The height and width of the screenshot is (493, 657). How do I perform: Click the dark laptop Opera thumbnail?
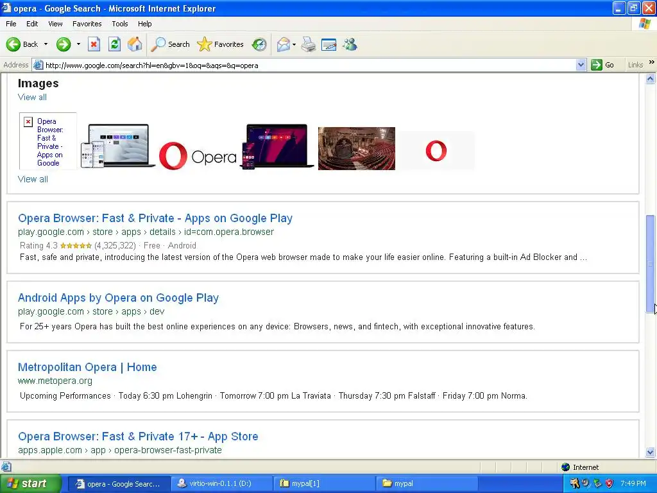277,146
